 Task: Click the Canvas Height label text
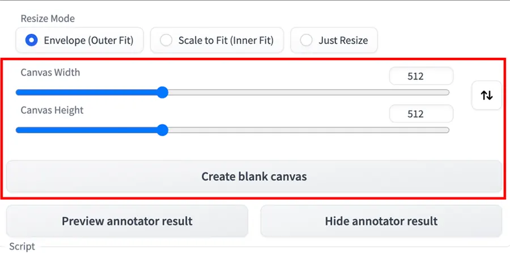pos(52,110)
